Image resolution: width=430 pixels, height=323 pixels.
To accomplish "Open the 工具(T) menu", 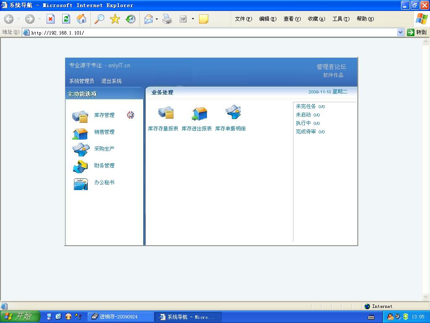I will point(341,19).
